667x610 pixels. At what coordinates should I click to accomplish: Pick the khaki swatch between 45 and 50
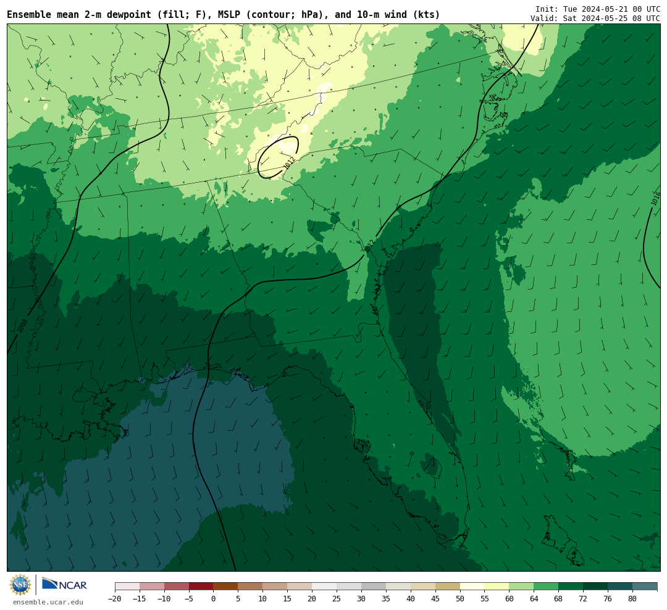click(448, 587)
